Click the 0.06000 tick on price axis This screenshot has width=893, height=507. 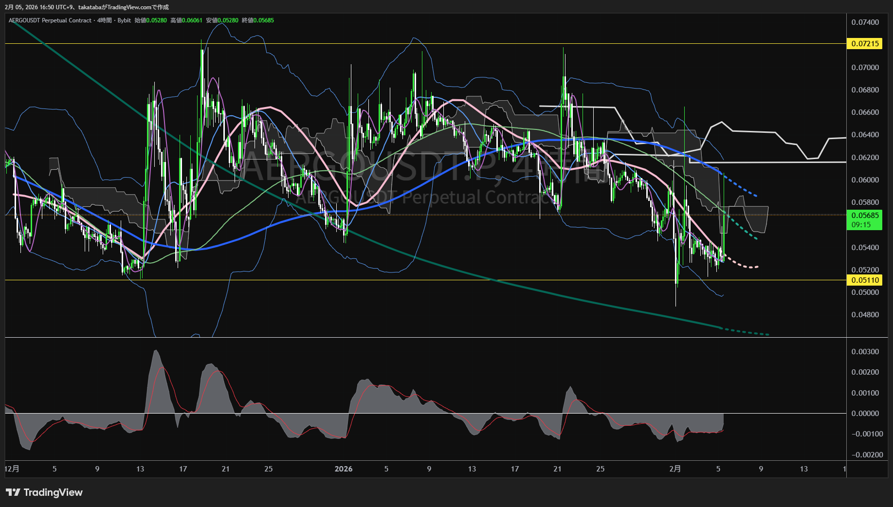tap(865, 180)
